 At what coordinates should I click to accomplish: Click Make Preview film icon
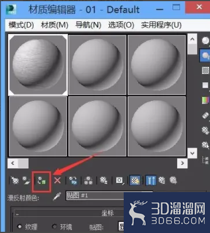(x=205, y=115)
